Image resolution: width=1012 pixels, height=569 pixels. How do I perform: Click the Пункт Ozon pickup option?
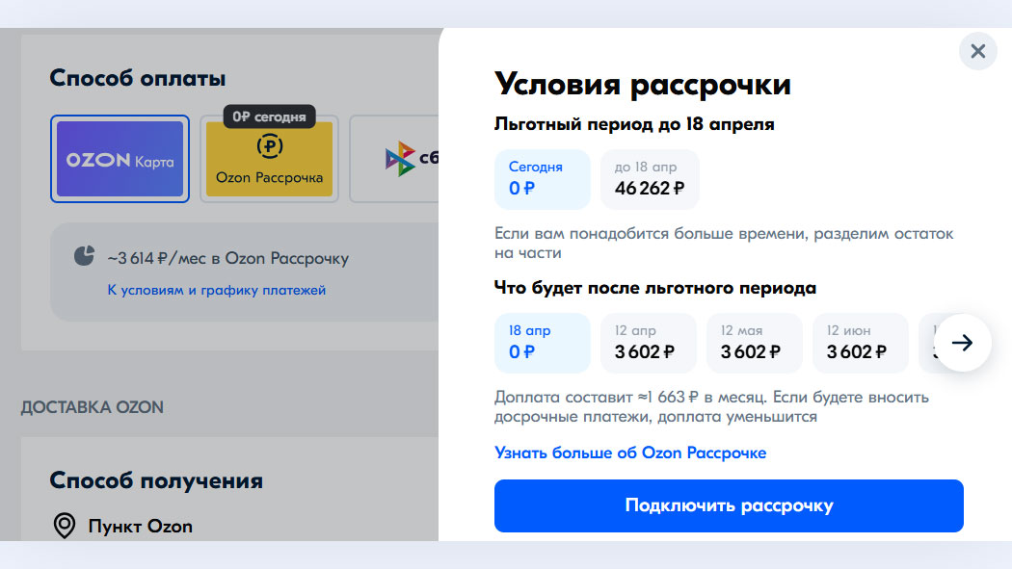(x=140, y=527)
